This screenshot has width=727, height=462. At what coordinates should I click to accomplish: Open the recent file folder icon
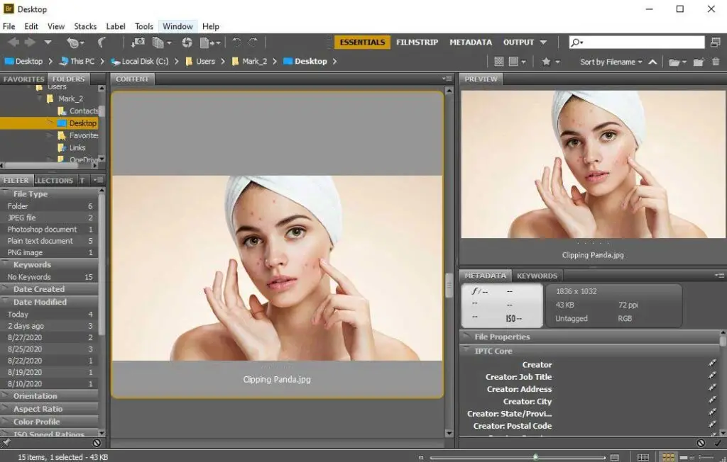[x=677, y=62]
